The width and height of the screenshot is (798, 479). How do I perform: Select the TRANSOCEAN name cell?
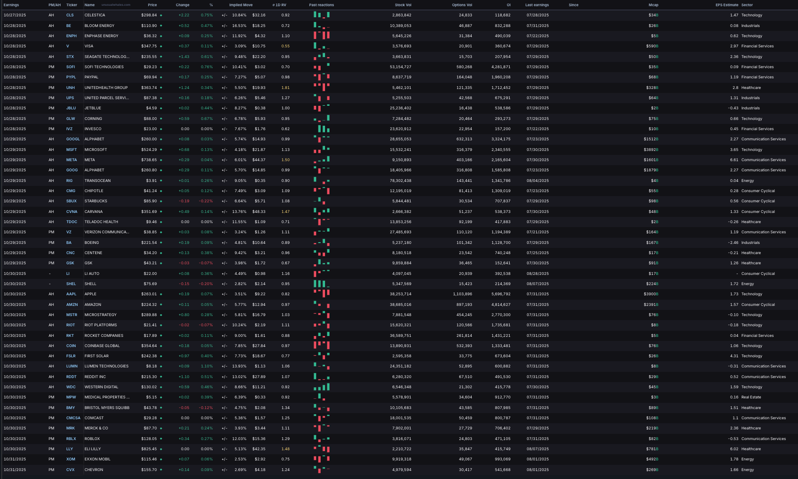[97, 181]
